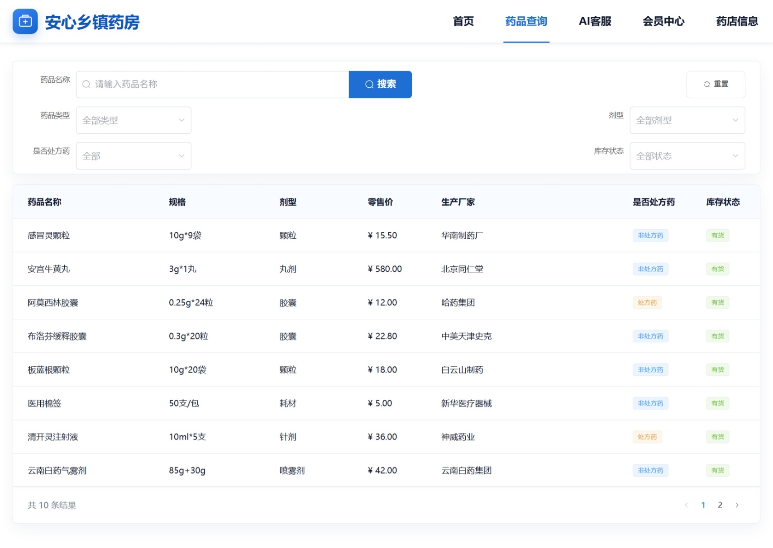Click the 耗材 dosage form cell
This screenshot has height=548, width=773.
(288, 403)
